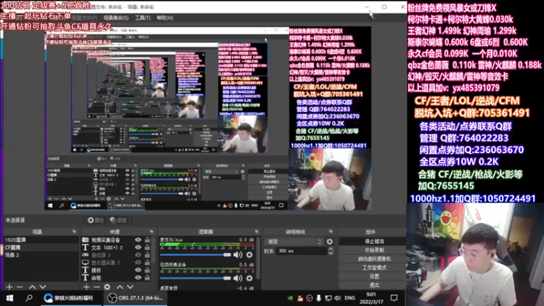Click 开始录制 button

[x=373, y=250]
